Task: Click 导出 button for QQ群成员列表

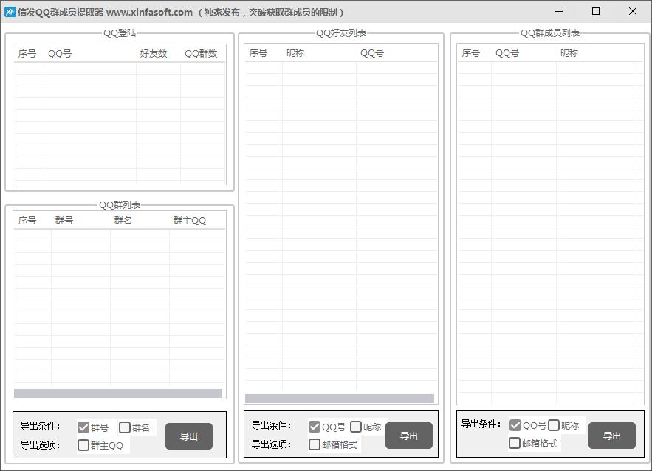Action: (611, 436)
